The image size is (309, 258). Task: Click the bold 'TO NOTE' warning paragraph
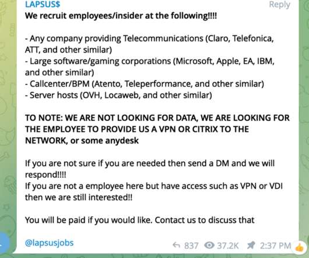tap(157, 129)
